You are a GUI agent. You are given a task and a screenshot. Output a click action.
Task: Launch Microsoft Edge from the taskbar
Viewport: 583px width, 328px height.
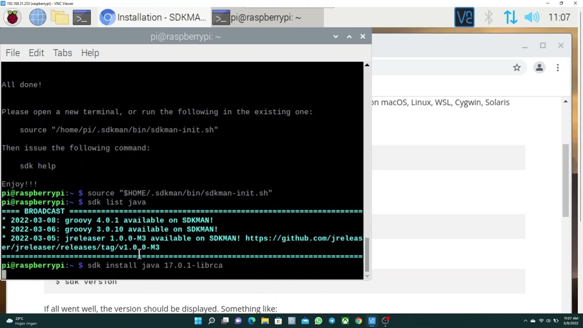(x=251, y=321)
